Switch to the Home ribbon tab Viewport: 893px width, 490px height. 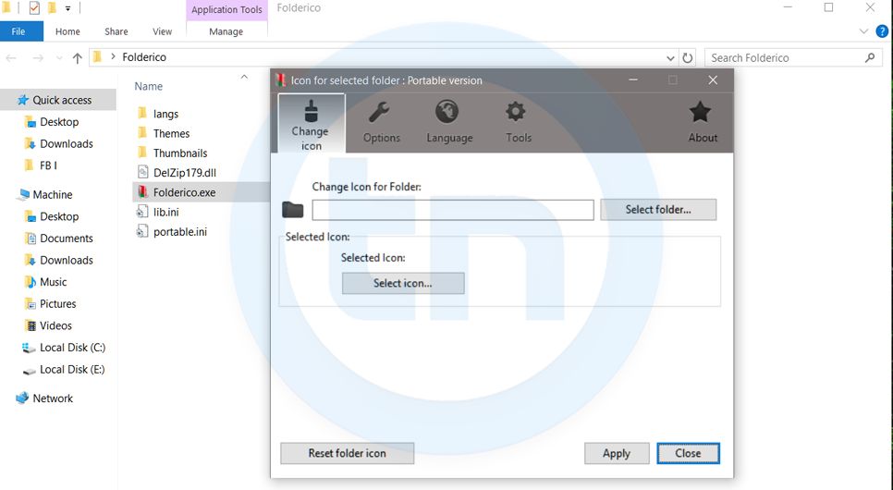tap(67, 31)
